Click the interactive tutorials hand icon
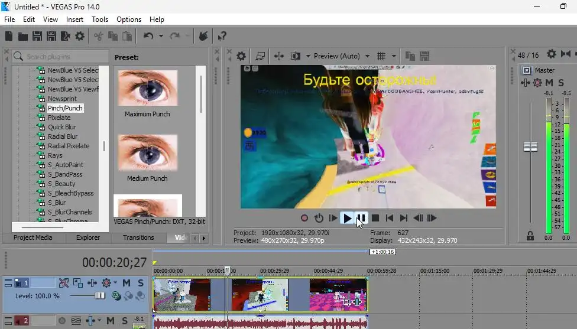The width and height of the screenshot is (577, 329). (203, 36)
